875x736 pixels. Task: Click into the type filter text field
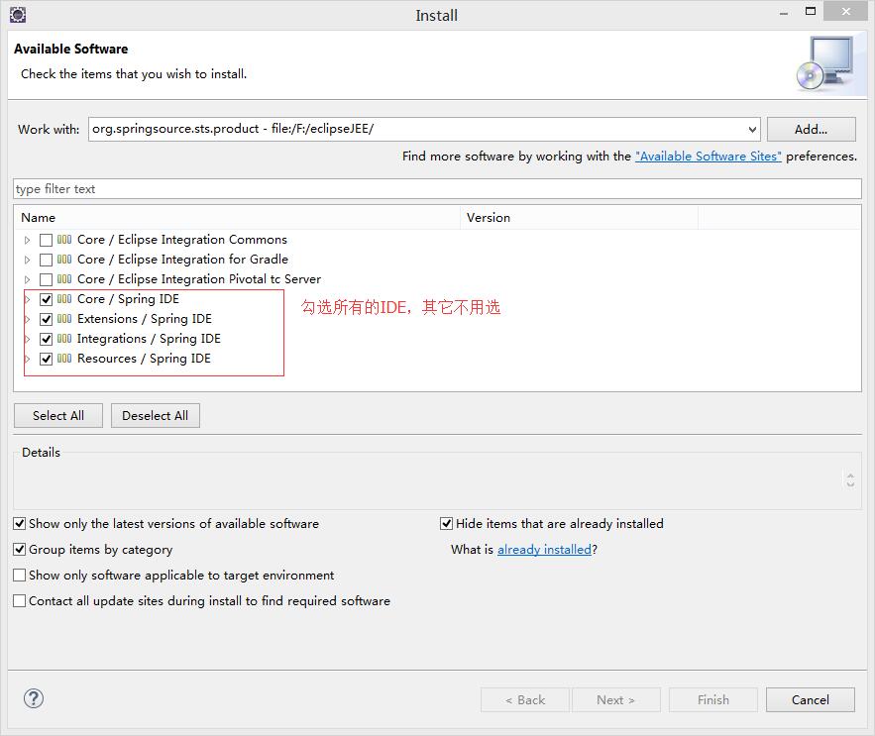tap(438, 188)
